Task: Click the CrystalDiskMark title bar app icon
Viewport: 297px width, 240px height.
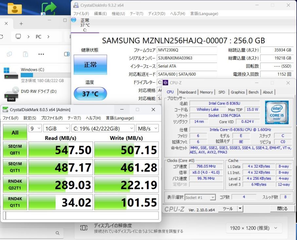Action: [5, 110]
